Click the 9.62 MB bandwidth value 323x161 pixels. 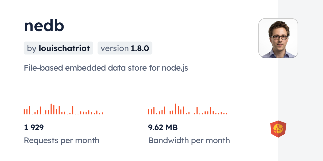[163, 128]
